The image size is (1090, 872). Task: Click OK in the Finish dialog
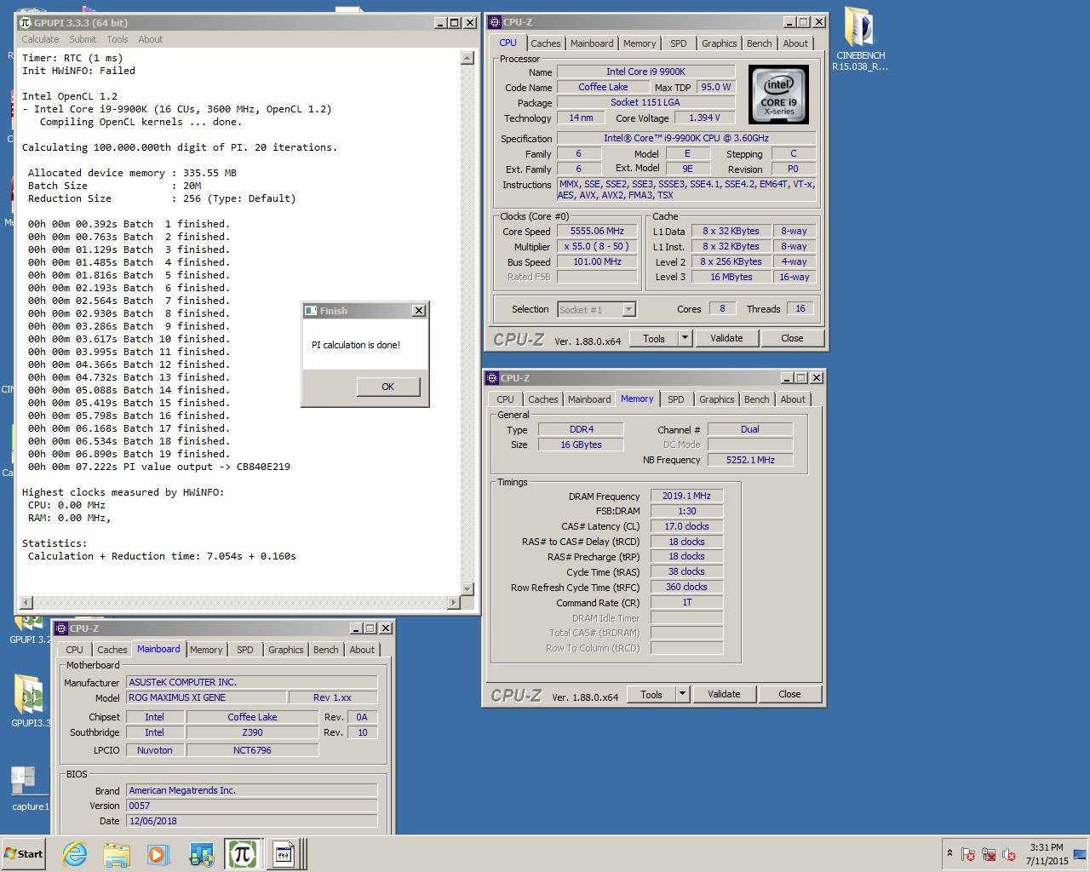tap(388, 387)
